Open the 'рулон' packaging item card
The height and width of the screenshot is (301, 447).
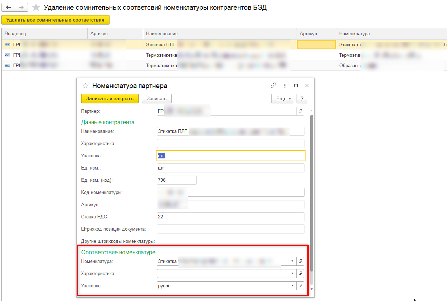click(301, 286)
